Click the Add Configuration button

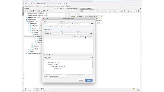point(42,4)
